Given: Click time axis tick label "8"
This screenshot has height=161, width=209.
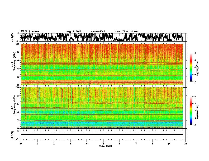Looking at the screenshot, I should click(x=153, y=144).
